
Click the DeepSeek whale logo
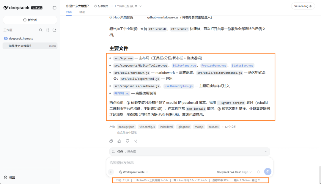pos(6,8)
